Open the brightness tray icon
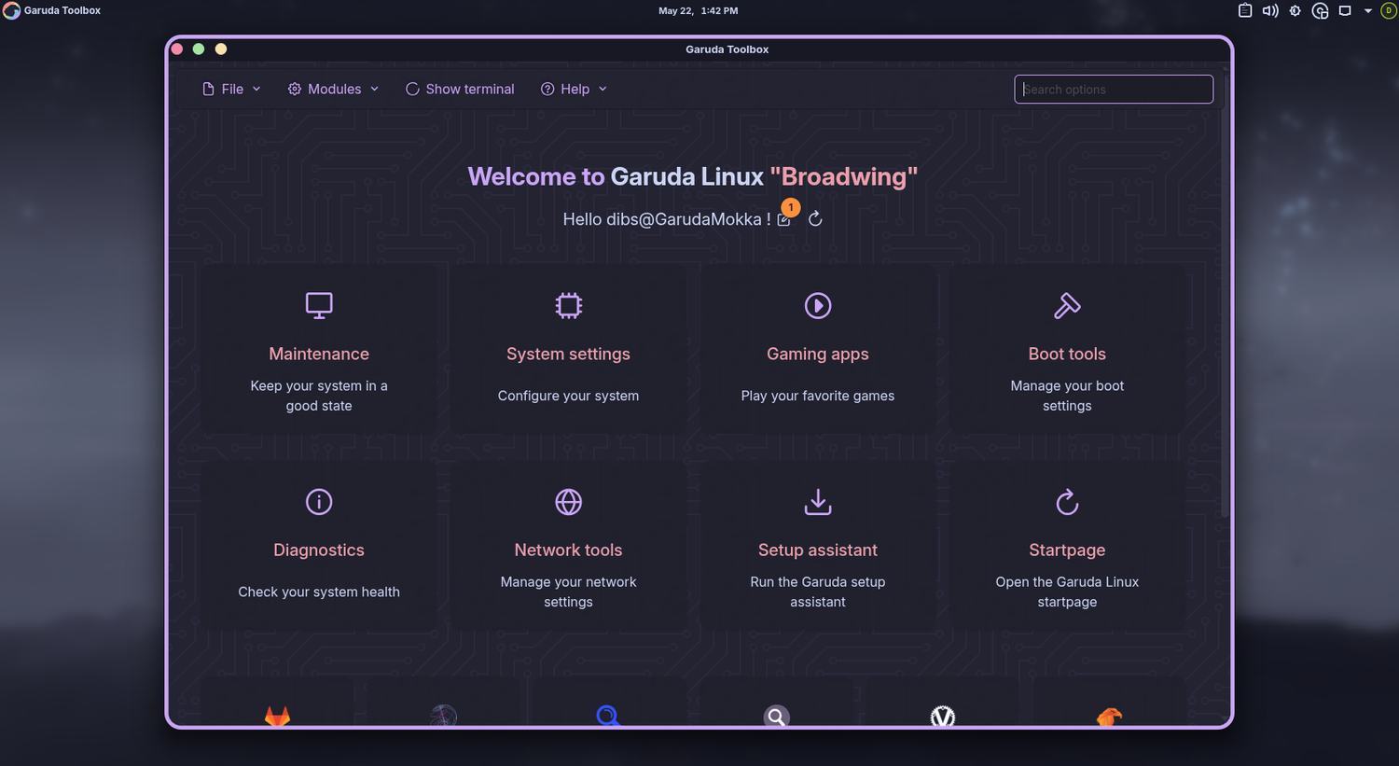Screen dimensions: 1399x766 1295,10
